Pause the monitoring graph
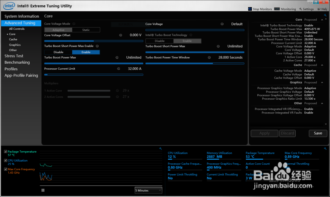Viewport: 330px width, 197px height. pyautogui.click(x=43, y=190)
